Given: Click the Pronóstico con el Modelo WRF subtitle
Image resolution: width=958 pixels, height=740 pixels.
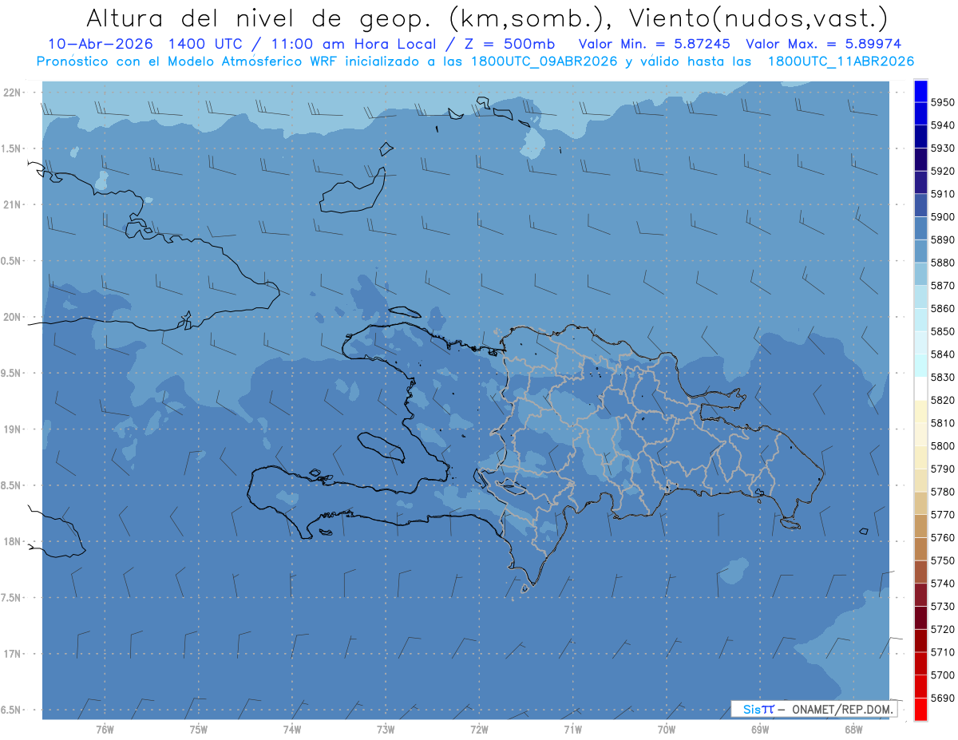Looking at the screenshot, I should [x=475, y=61].
